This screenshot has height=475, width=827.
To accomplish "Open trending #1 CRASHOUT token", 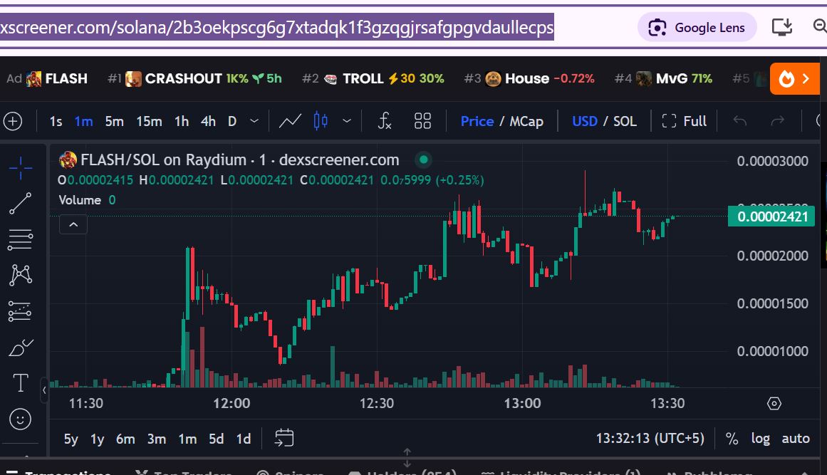I will 194,78.
